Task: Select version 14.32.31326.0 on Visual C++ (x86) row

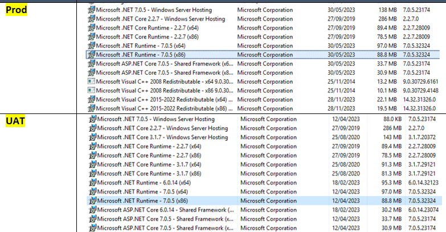Action: coord(419,108)
